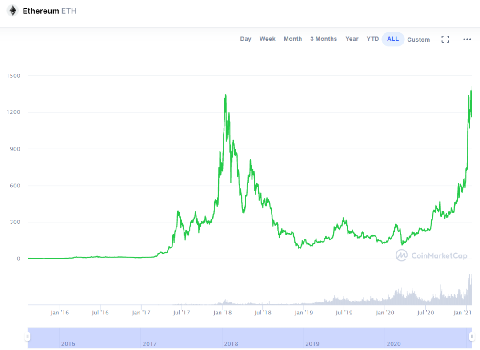The image size is (480, 350).
Task: Click 2017 in the range navigator
Action: pos(150,344)
